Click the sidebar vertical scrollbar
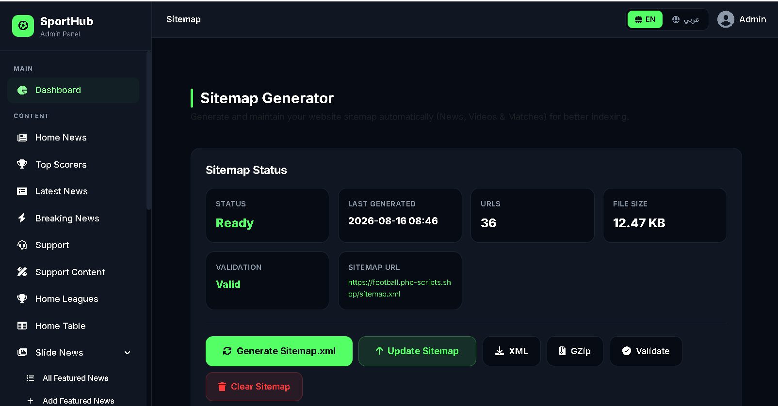This screenshot has width=778, height=406. coord(148,131)
